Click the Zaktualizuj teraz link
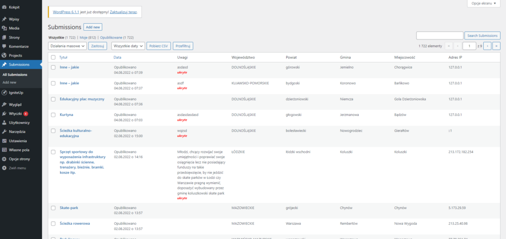The width and height of the screenshot is (506, 239). point(123,12)
